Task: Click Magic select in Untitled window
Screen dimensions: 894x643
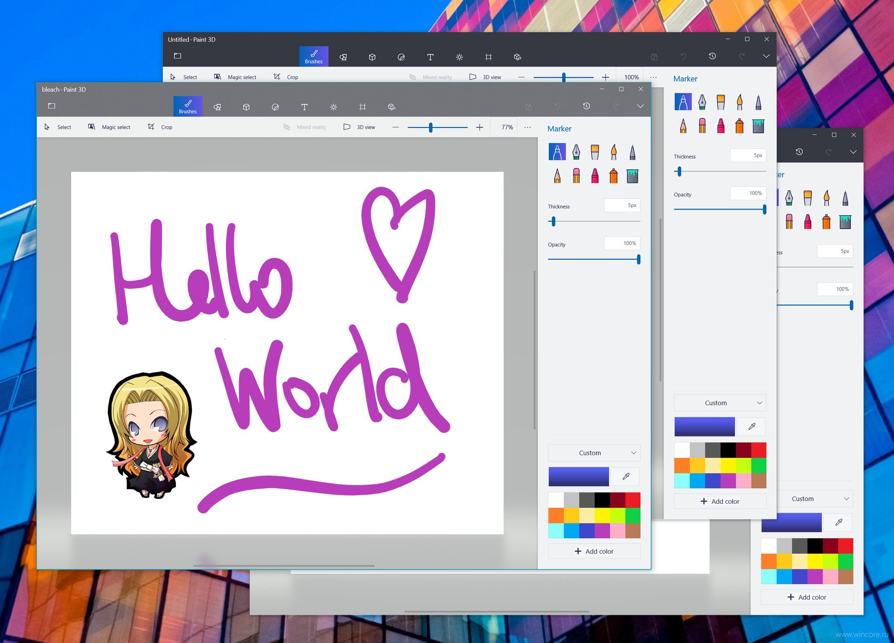Action: click(x=235, y=77)
